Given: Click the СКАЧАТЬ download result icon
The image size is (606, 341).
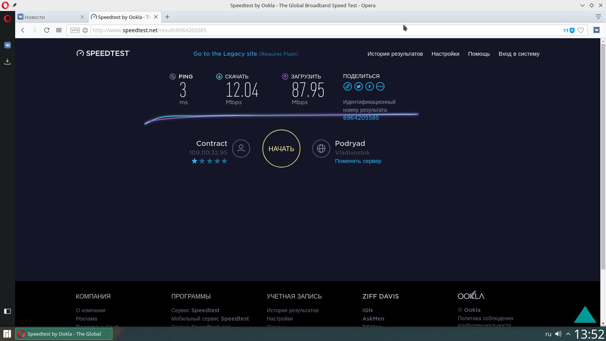Looking at the screenshot, I should 219,77.
